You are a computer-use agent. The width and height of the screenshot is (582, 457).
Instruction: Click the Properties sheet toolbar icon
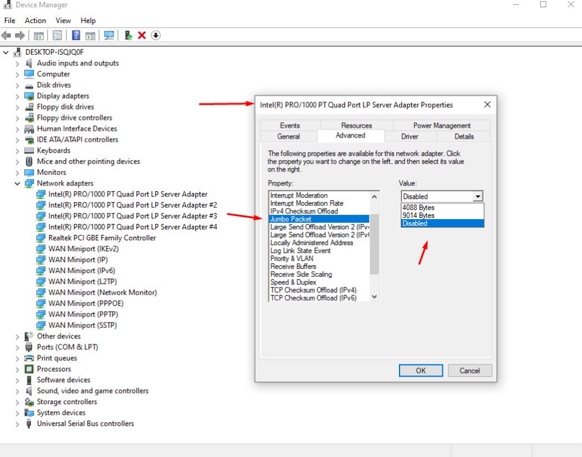tap(57, 36)
